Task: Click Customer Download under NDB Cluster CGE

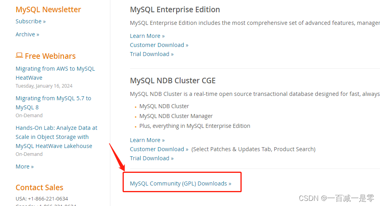Action: click(159, 149)
